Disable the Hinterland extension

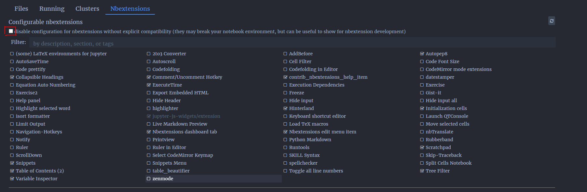click(x=285, y=108)
